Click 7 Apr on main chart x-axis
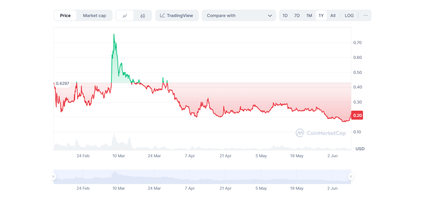424x202 pixels. pyautogui.click(x=190, y=156)
